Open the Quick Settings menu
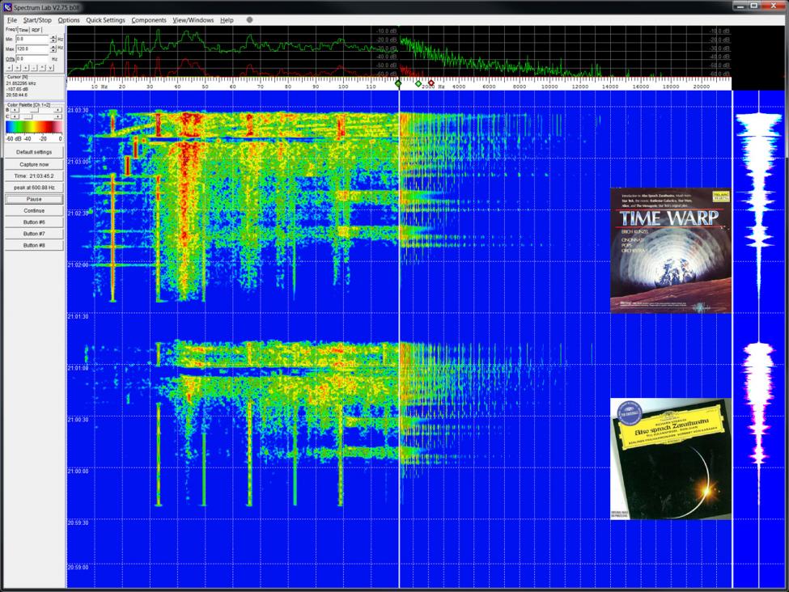789x592 pixels. pyautogui.click(x=105, y=19)
